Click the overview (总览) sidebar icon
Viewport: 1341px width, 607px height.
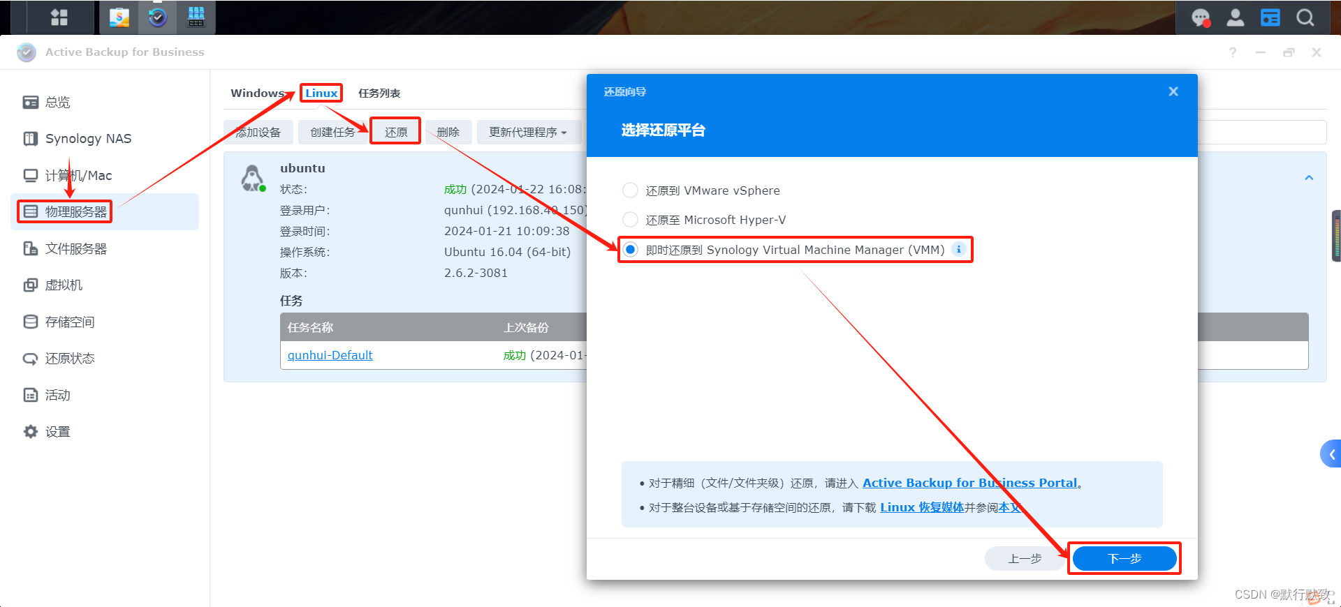(31, 103)
